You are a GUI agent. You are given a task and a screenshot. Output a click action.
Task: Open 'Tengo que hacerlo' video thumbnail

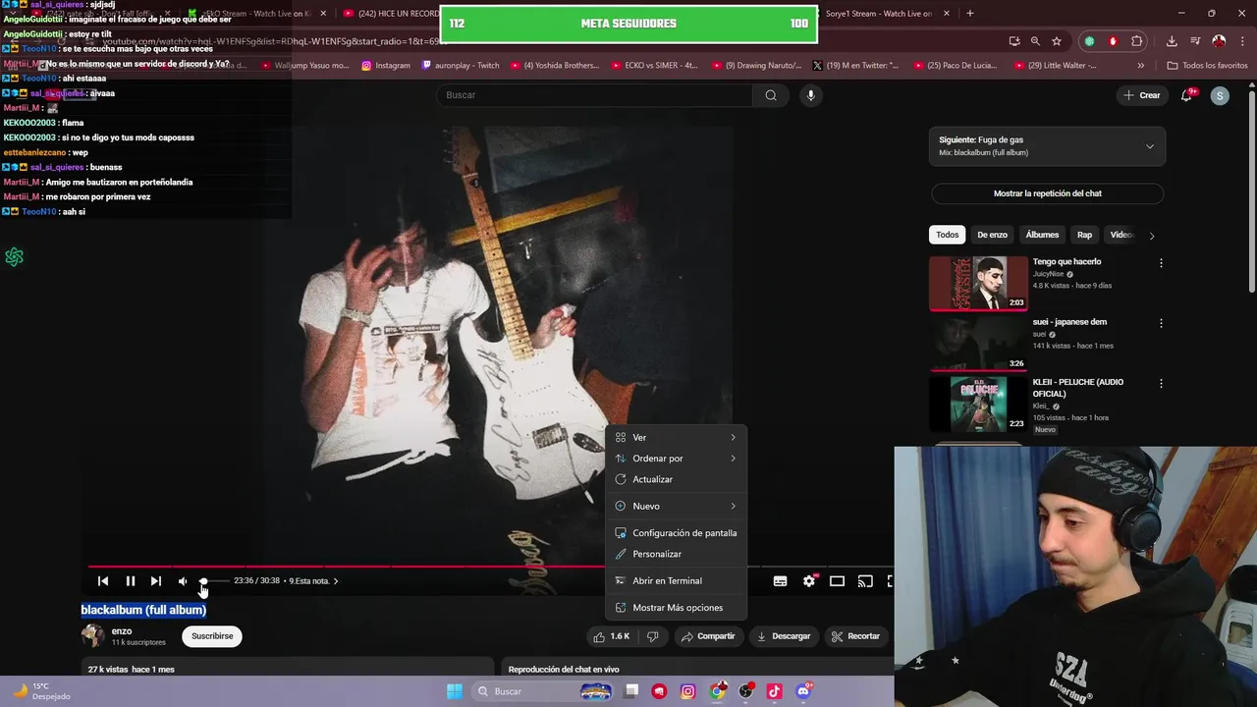(978, 283)
